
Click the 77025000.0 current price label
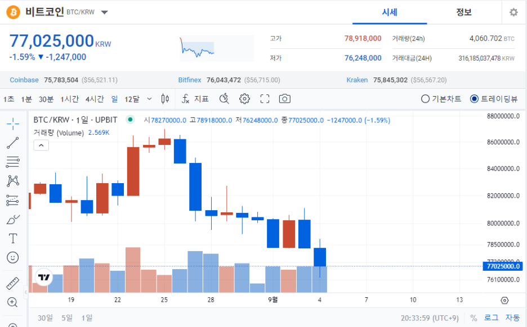(503, 266)
